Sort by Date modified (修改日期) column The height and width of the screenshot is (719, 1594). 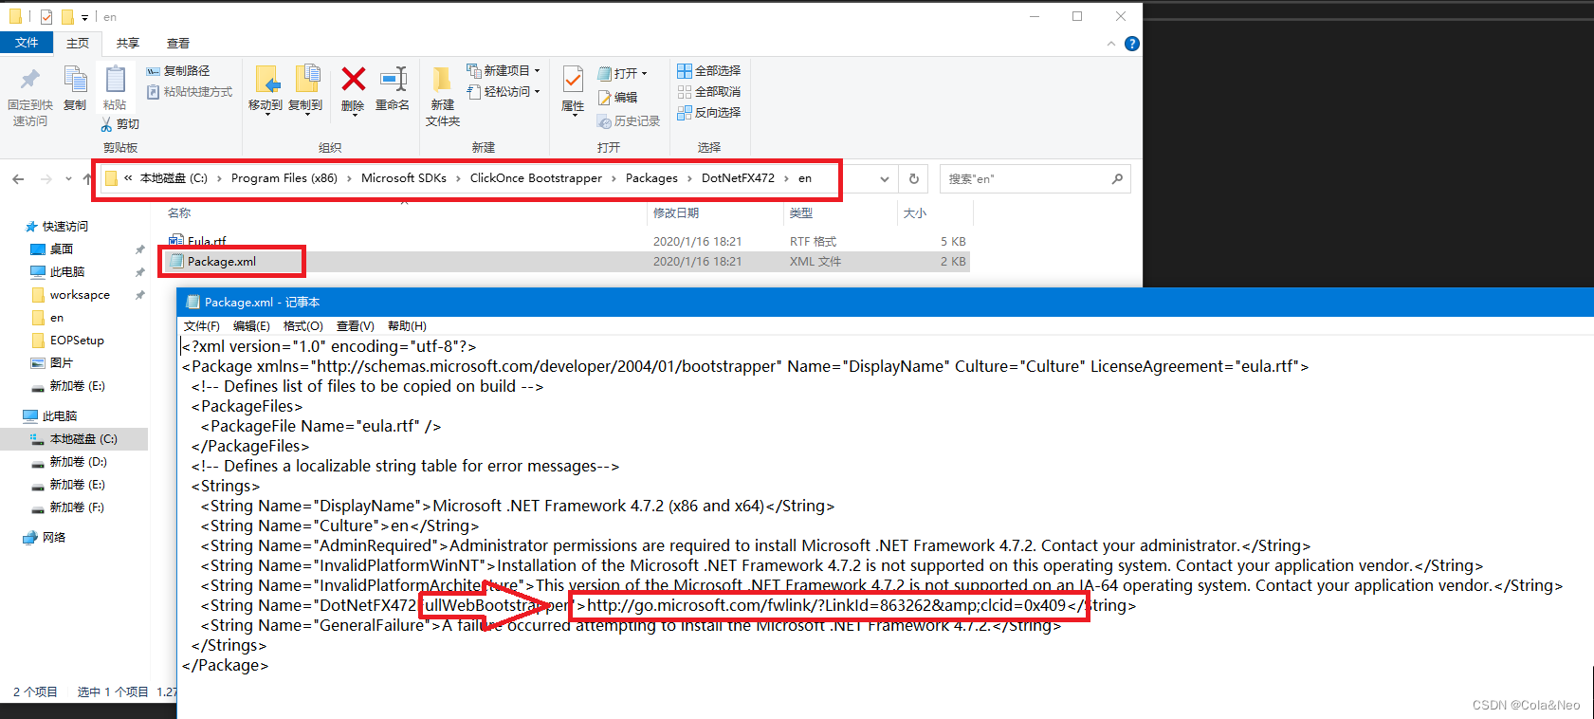676,213
